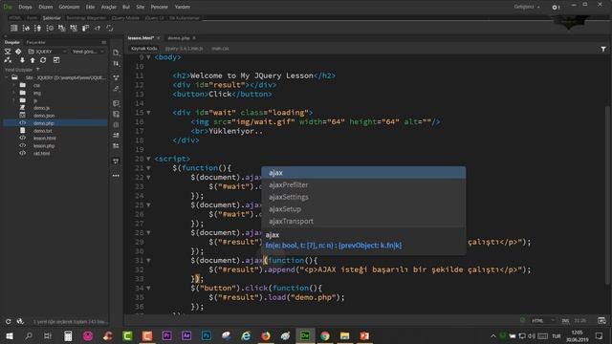Switch to the lesson.html document tab
Viewport: 612px width, 344px height.
141,38
